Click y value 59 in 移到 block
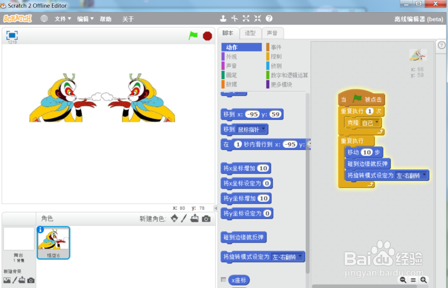Image resolution: width=448 pixels, height=288 pixels. tap(275, 114)
